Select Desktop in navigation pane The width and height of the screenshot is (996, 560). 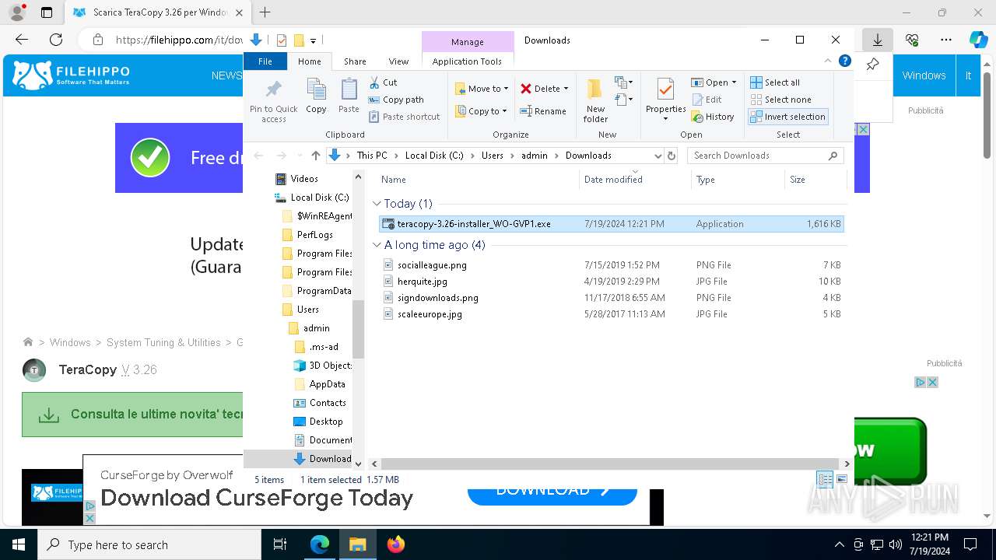click(318, 422)
